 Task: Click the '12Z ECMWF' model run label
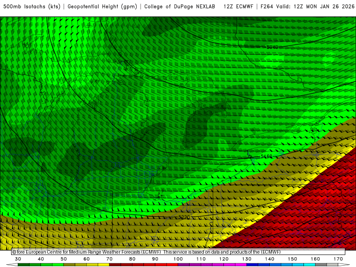click(238, 7)
